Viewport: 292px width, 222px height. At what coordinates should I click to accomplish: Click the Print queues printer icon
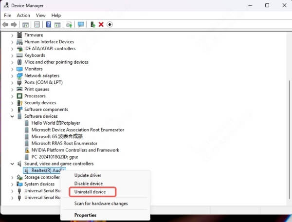(19, 89)
